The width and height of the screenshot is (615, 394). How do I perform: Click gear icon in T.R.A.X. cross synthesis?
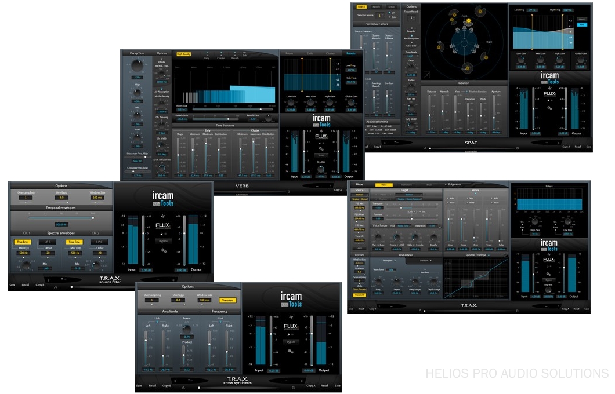point(291,352)
